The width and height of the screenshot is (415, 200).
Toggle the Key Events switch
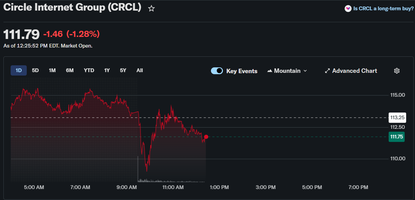tap(217, 71)
